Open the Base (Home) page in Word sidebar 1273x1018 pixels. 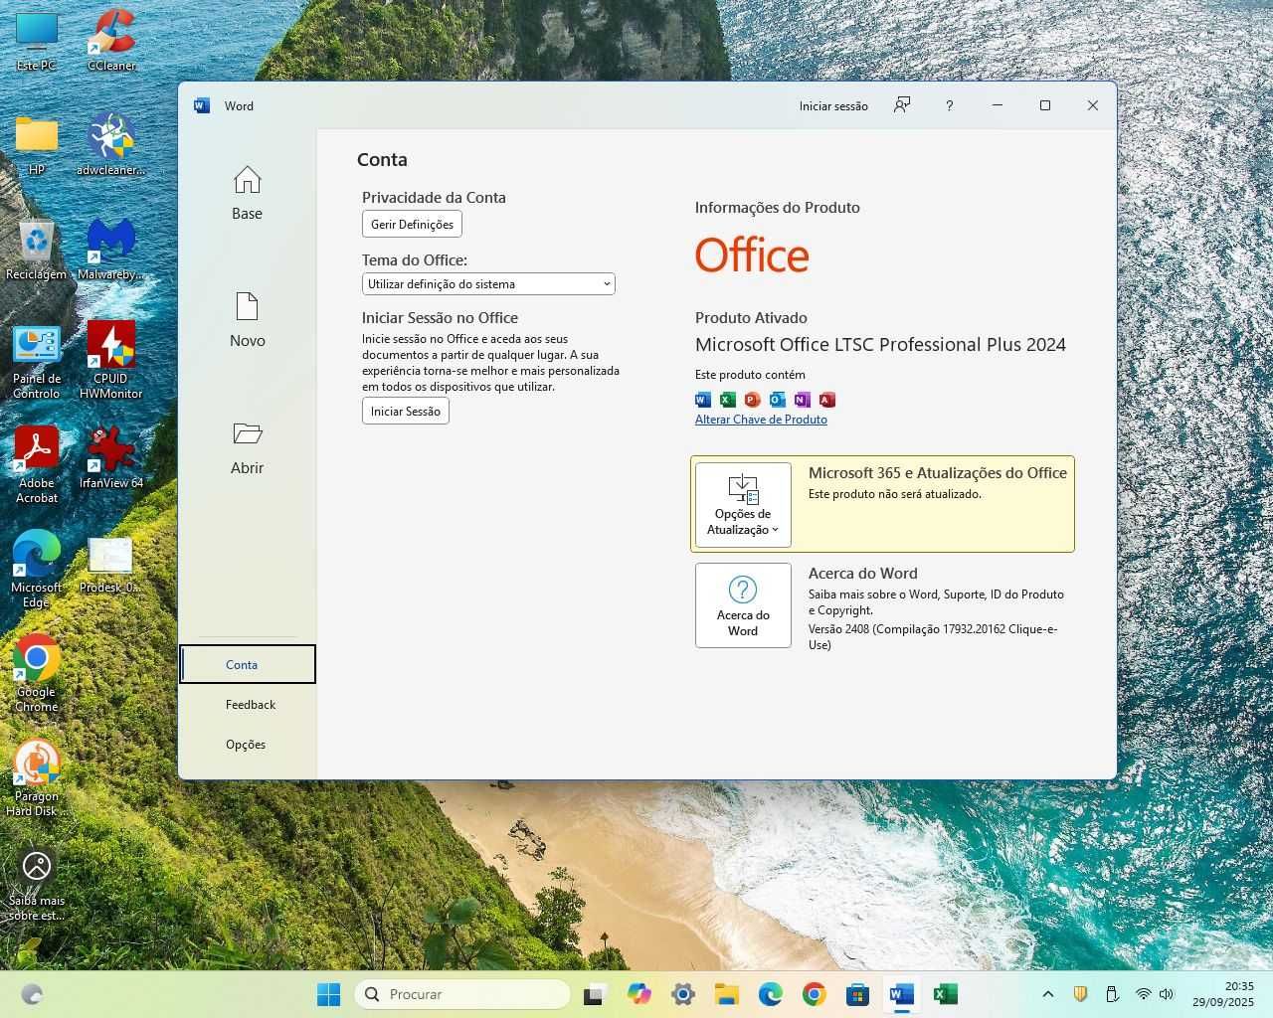[x=247, y=194]
